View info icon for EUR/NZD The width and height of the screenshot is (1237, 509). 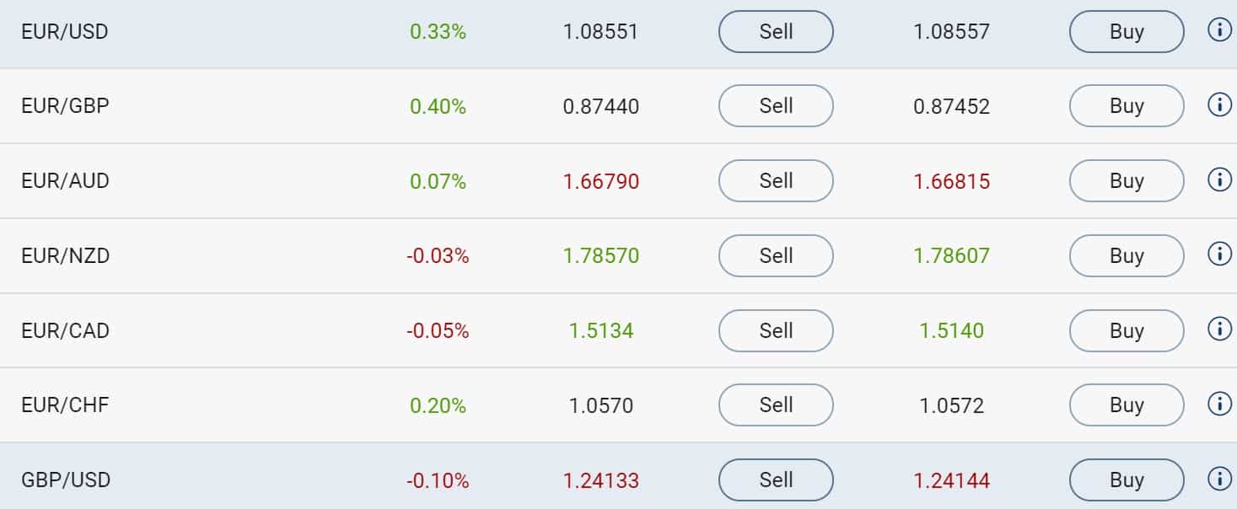pos(1219,255)
